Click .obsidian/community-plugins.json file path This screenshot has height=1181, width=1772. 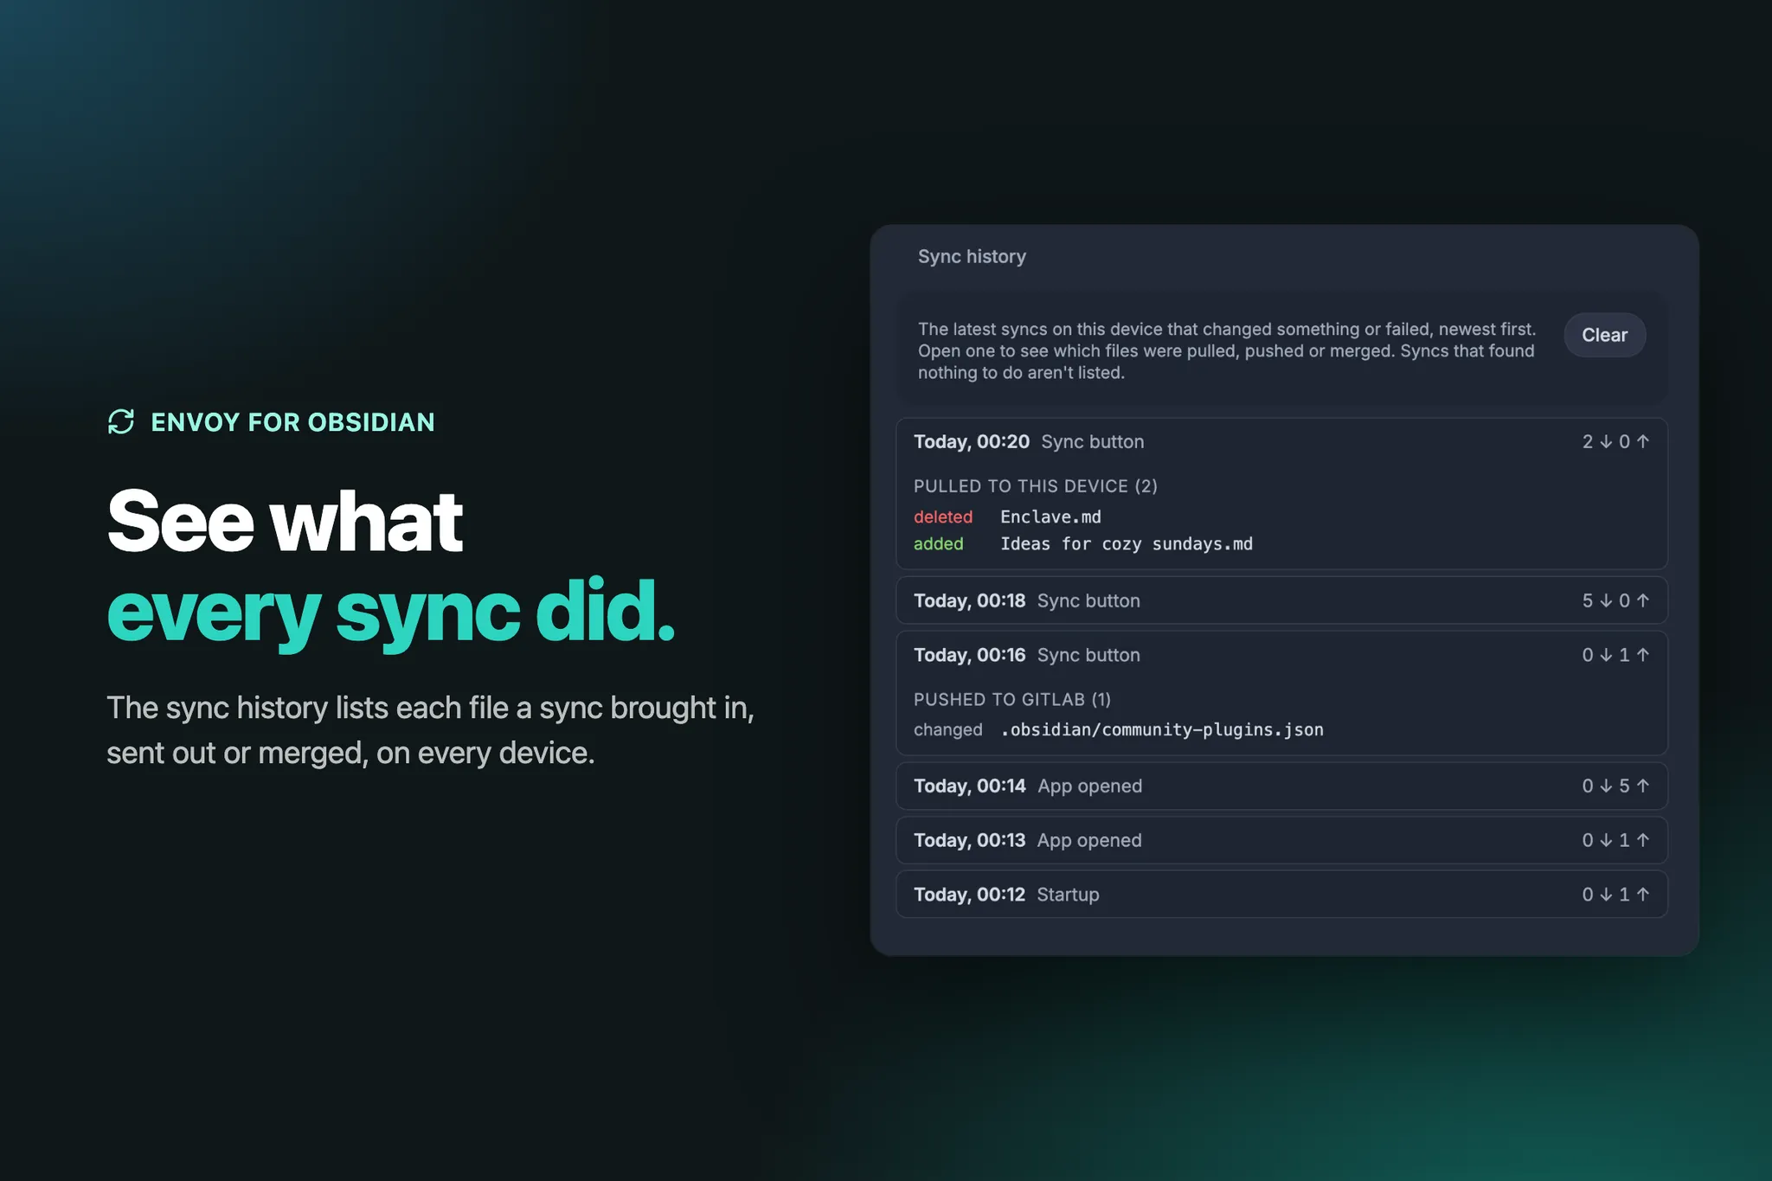pyautogui.click(x=1162, y=729)
